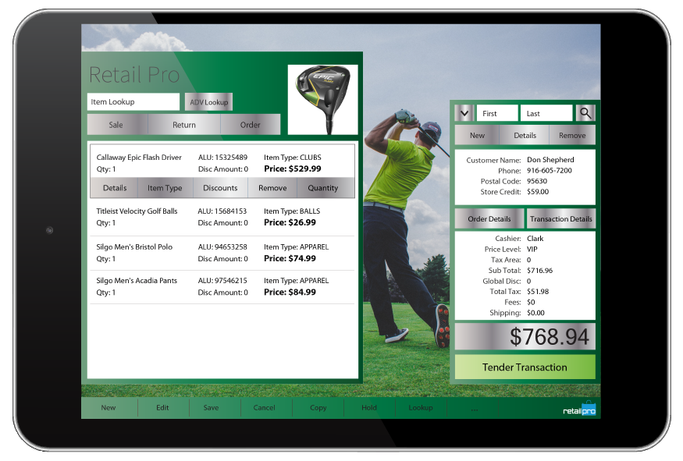Trigger the Cancel action in the bottom bar

(x=265, y=407)
